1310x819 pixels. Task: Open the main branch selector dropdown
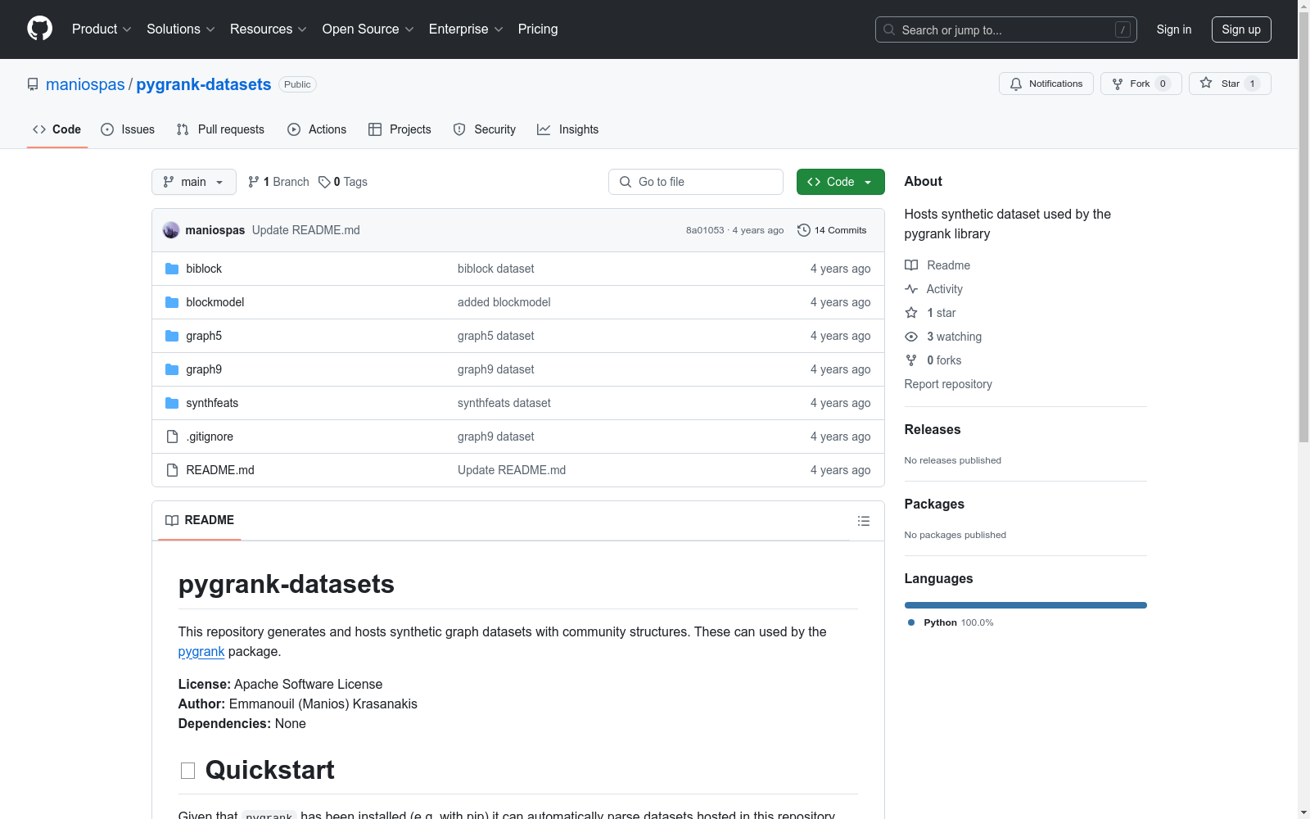(x=194, y=182)
